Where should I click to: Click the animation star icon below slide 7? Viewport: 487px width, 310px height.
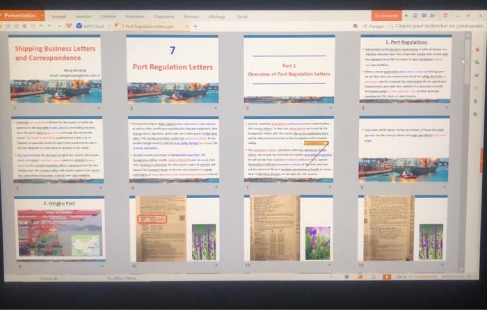point(330,187)
